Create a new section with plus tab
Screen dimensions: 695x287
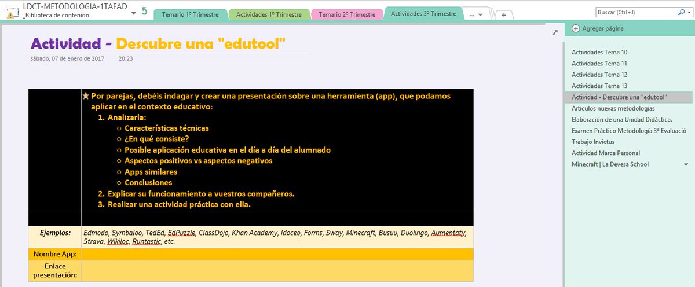[504, 15]
